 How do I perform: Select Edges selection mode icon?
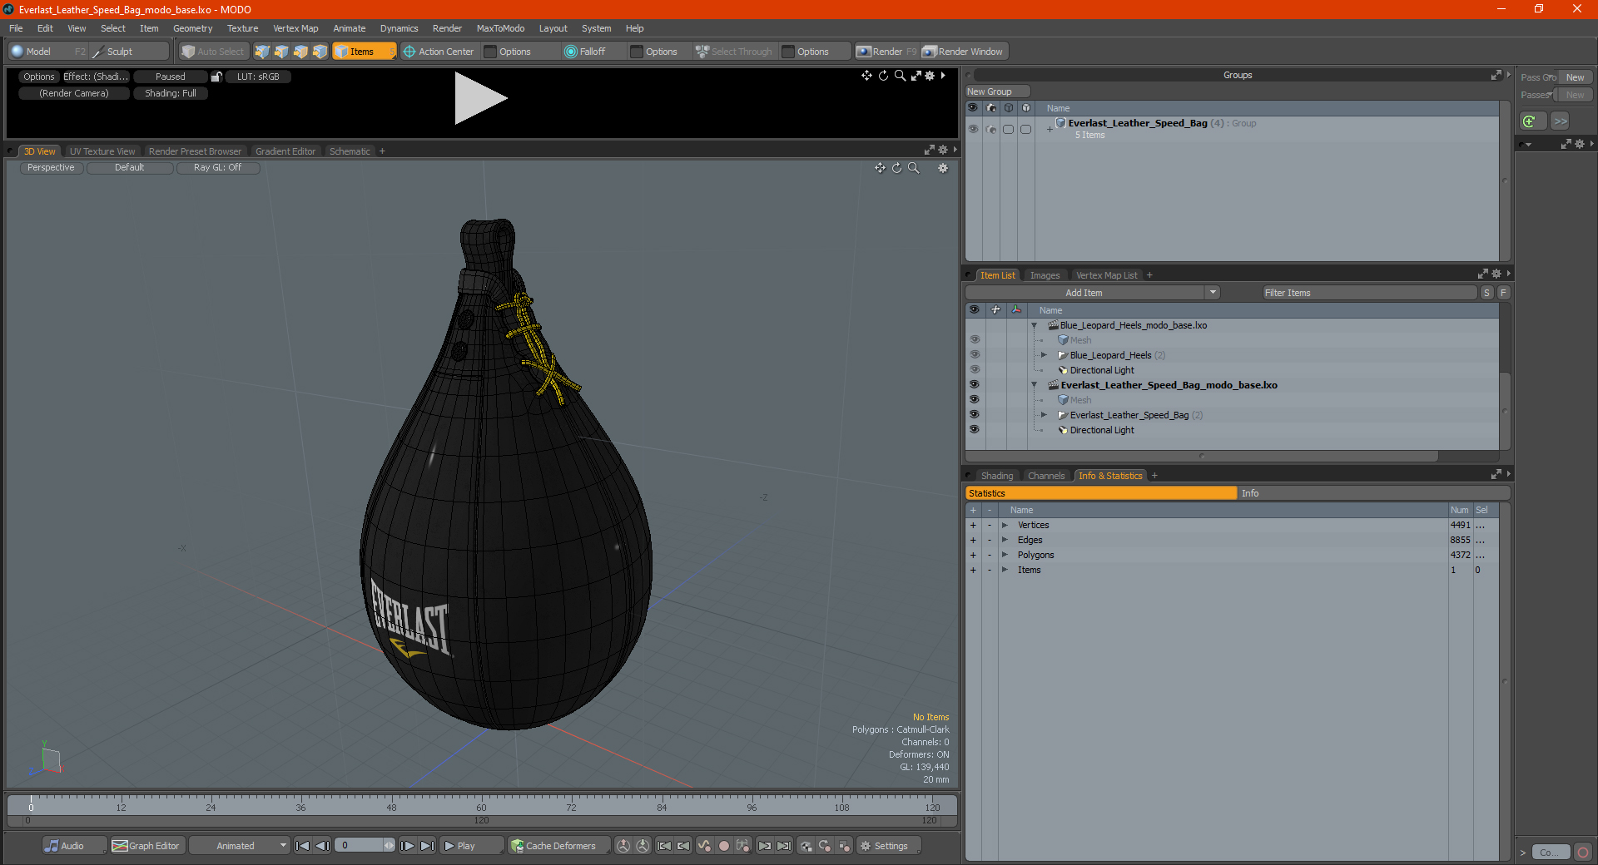coord(281,52)
